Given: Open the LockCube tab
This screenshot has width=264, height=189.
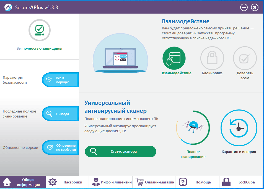Looking at the screenshot, I should pyautogui.click(x=241, y=182).
